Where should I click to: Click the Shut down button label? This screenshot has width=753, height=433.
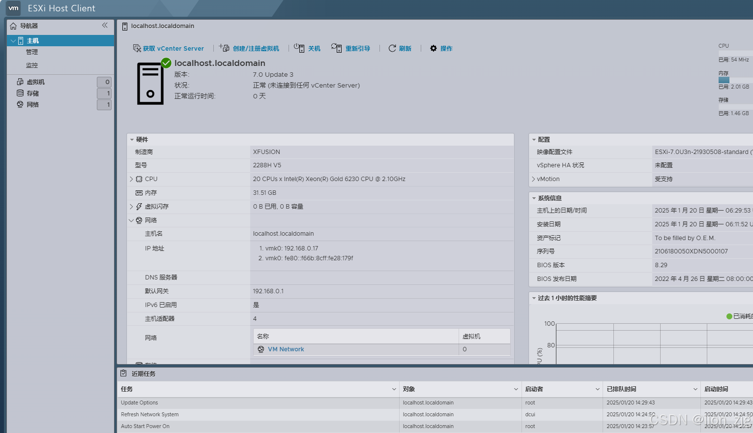click(x=315, y=49)
